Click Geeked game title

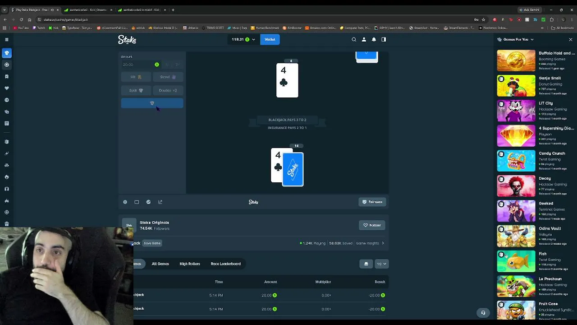[546, 204]
